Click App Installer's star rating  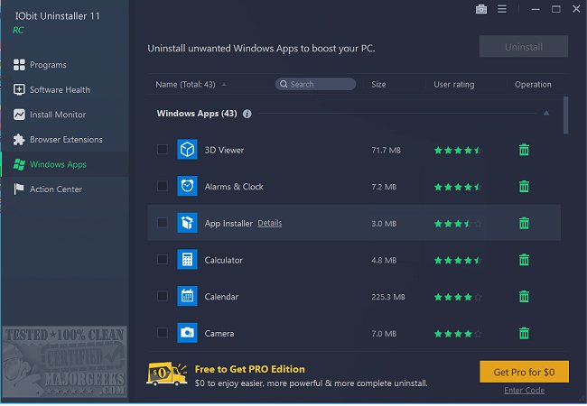tap(458, 224)
